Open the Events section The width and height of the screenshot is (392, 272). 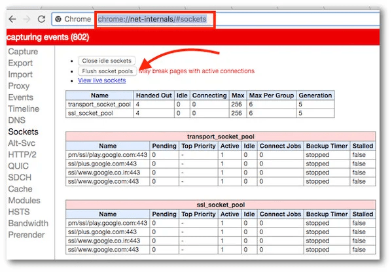(x=20, y=97)
